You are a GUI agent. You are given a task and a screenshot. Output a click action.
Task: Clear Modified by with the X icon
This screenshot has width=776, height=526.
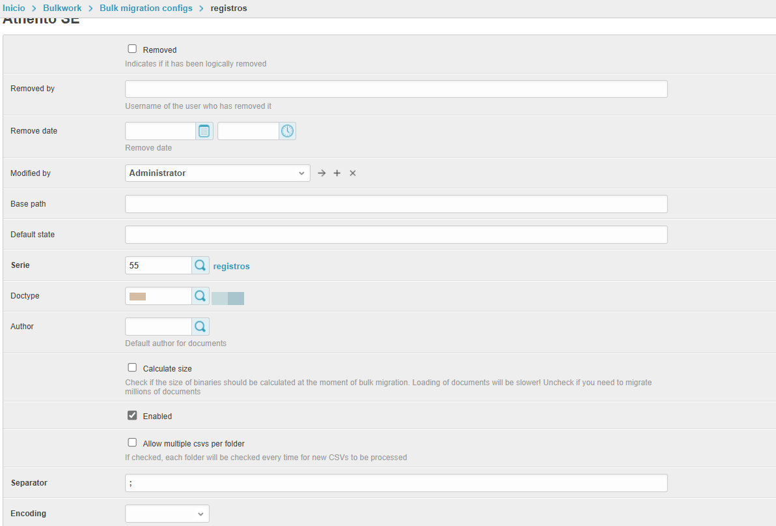(353, 173)
